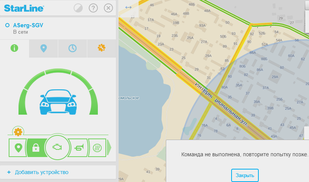
Task: Toggle the lock arming button
Action: tap(36, 148)
